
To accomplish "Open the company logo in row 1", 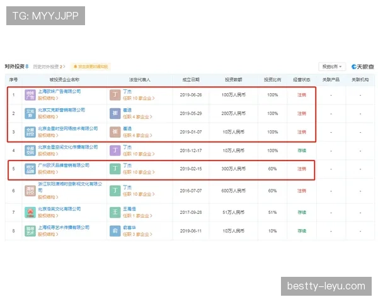I will point(30,95).
